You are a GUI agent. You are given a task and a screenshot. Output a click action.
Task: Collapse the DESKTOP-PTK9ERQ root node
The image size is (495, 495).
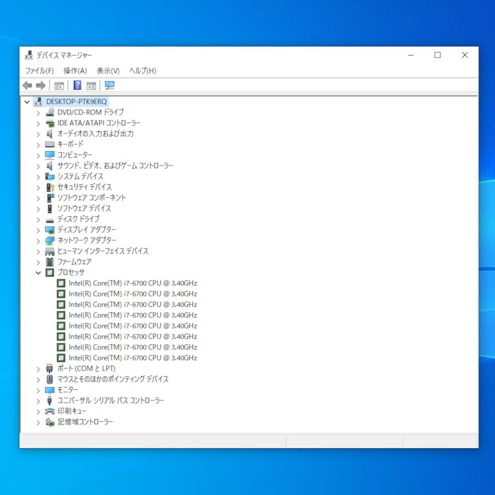[x=27, y=102]
